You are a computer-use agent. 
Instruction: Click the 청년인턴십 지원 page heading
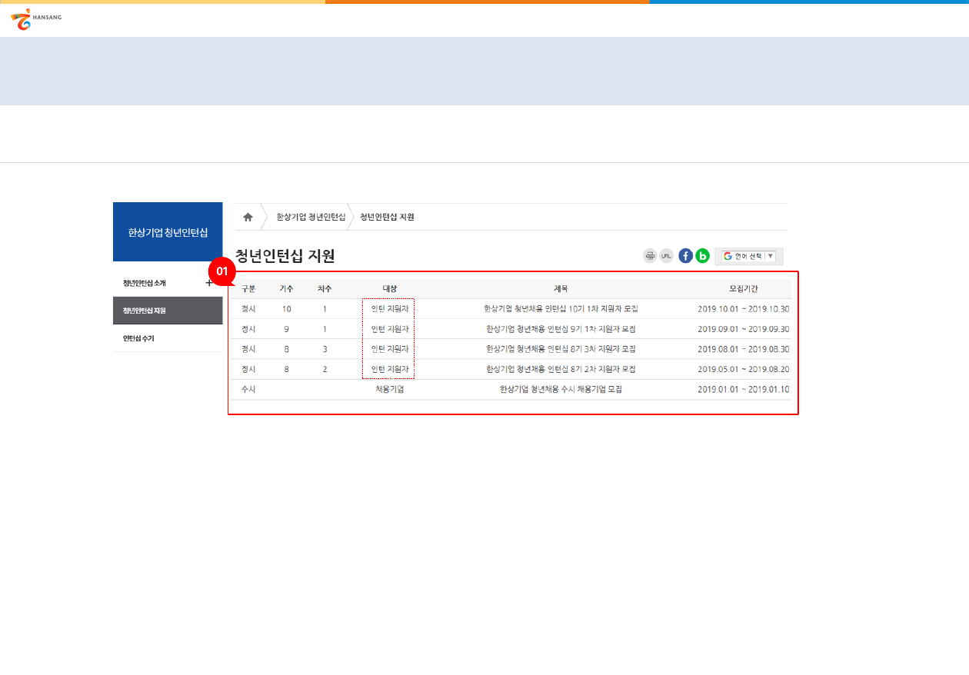click(x=285, y=256)
